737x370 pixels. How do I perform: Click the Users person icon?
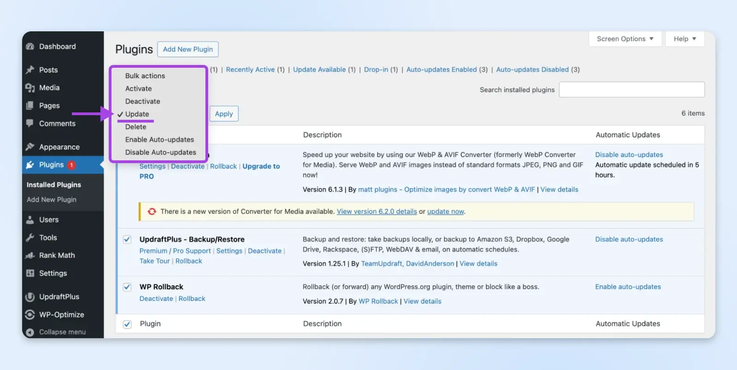tap(30, 220)
